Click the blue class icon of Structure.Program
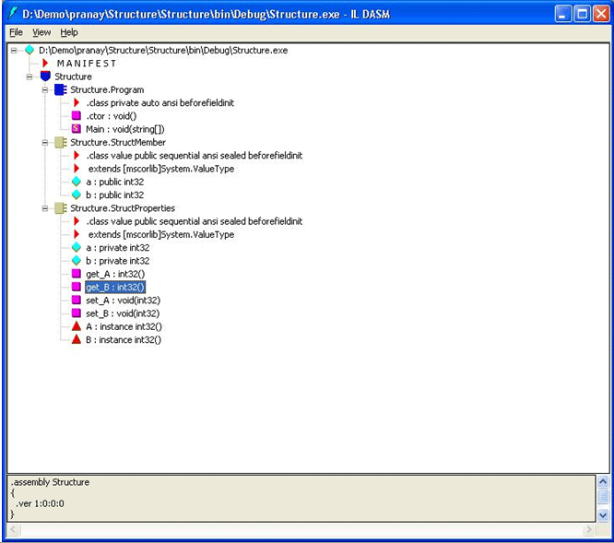The width and height of the screenshot is (614, 543). pyautogui.click(x=61, y=89)
